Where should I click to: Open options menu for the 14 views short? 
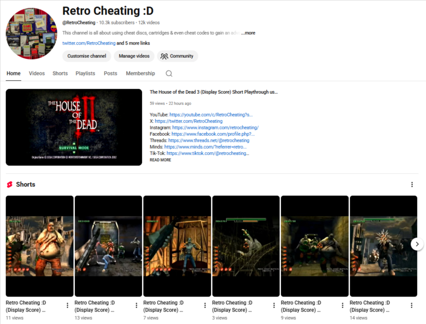point(411,305)
